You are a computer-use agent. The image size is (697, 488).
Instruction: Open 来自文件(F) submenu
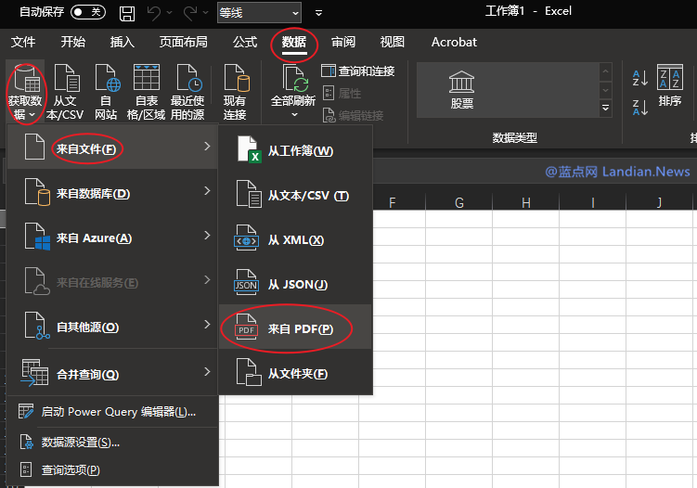(112, 148)
